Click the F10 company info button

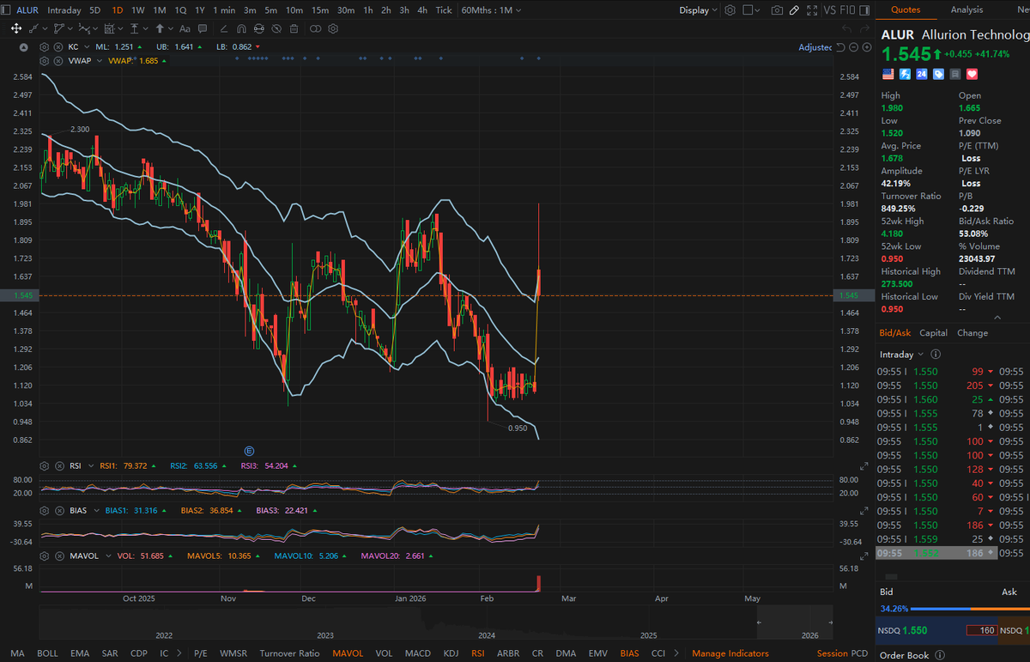click(x=847, y=10)
